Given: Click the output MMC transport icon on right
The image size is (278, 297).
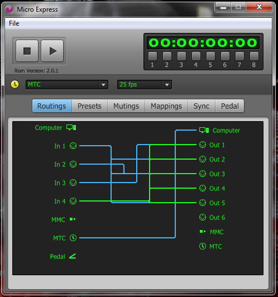Looking at the screenshot, I should 203,232.
